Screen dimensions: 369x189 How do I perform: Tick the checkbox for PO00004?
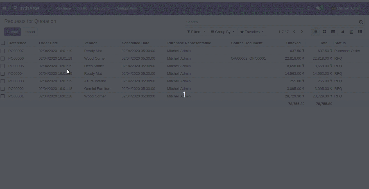tap(3, 74)
